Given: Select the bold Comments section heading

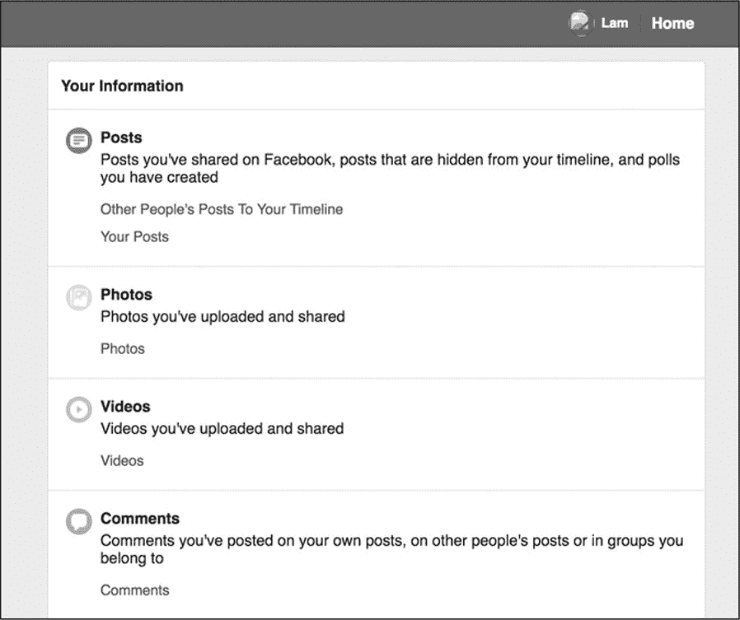Looking at the screenshot, I should click(x=139, y=518).
